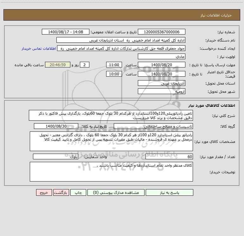The width and height of the screenshot is (244, 236).
Task: Click the حداقل تاریخ اعتبار قیمت label
Action: (x=221, y=74)
